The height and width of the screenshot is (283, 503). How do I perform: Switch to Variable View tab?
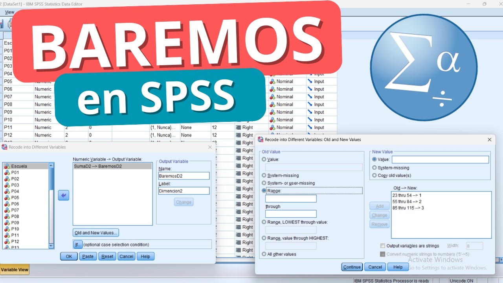coord(15,270)
